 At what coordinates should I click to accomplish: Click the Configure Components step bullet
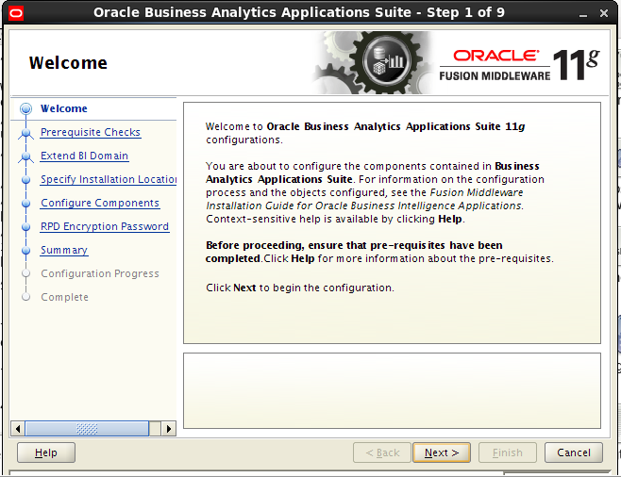(x=26, y=204)
